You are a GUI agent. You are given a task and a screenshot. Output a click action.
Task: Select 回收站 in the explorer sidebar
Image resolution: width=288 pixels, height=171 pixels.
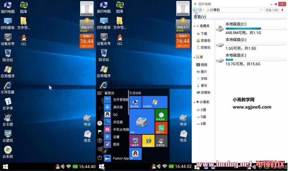[x=203, y=47]
